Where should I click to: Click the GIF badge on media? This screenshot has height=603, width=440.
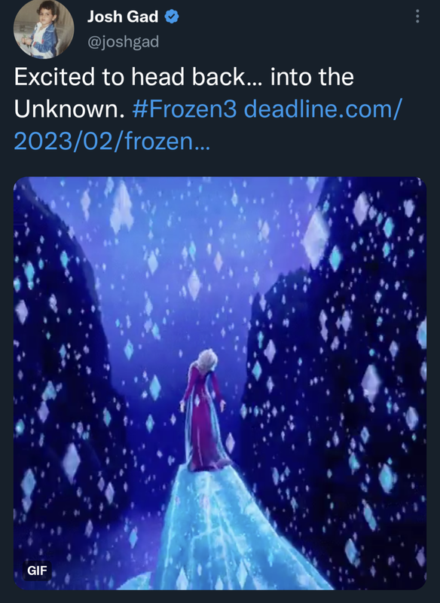tap(37, 570)
